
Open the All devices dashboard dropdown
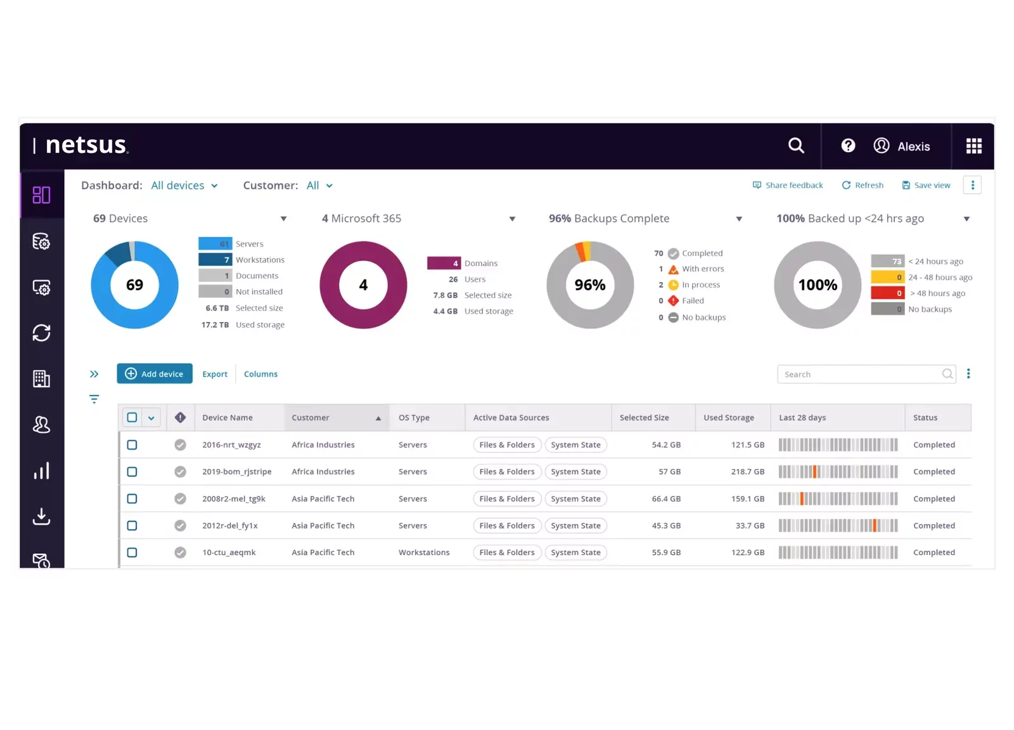[184, 186]
